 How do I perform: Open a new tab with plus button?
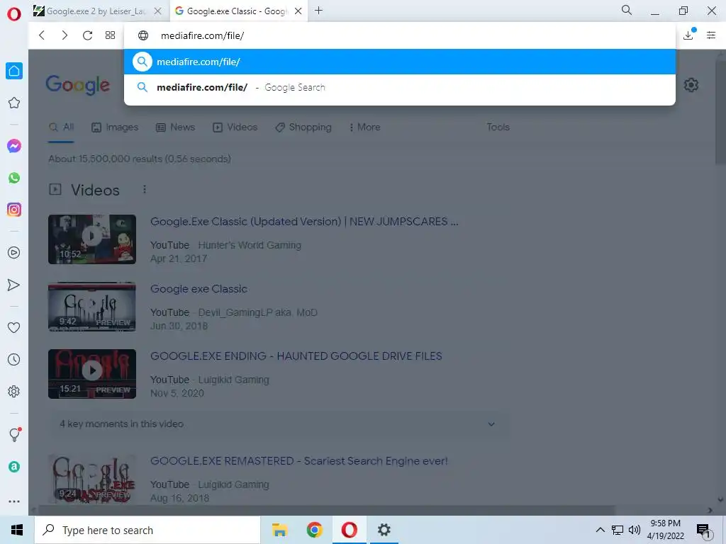click(x=318, y=11)
